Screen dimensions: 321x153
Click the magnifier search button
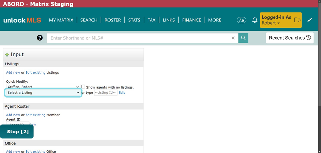coord(243,38)
